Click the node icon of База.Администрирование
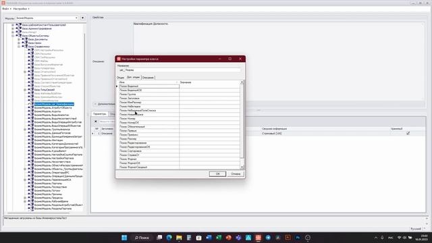The height and width of the screenshot is (243, 432). tap(18, 28)
